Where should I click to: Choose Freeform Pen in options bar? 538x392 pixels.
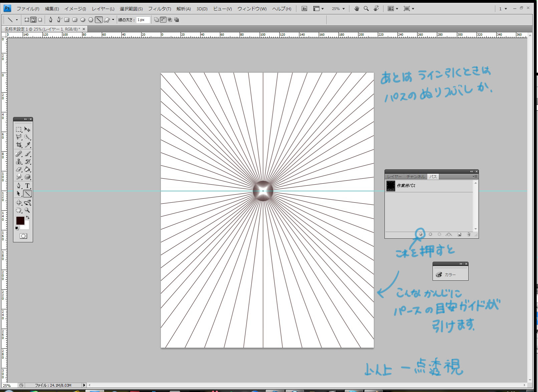(59, 20)
